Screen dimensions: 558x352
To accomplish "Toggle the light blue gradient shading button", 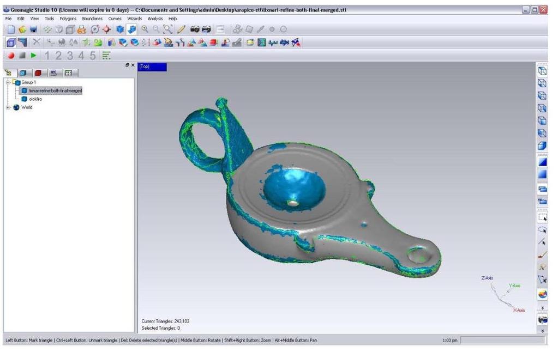I will coord(542,174).
